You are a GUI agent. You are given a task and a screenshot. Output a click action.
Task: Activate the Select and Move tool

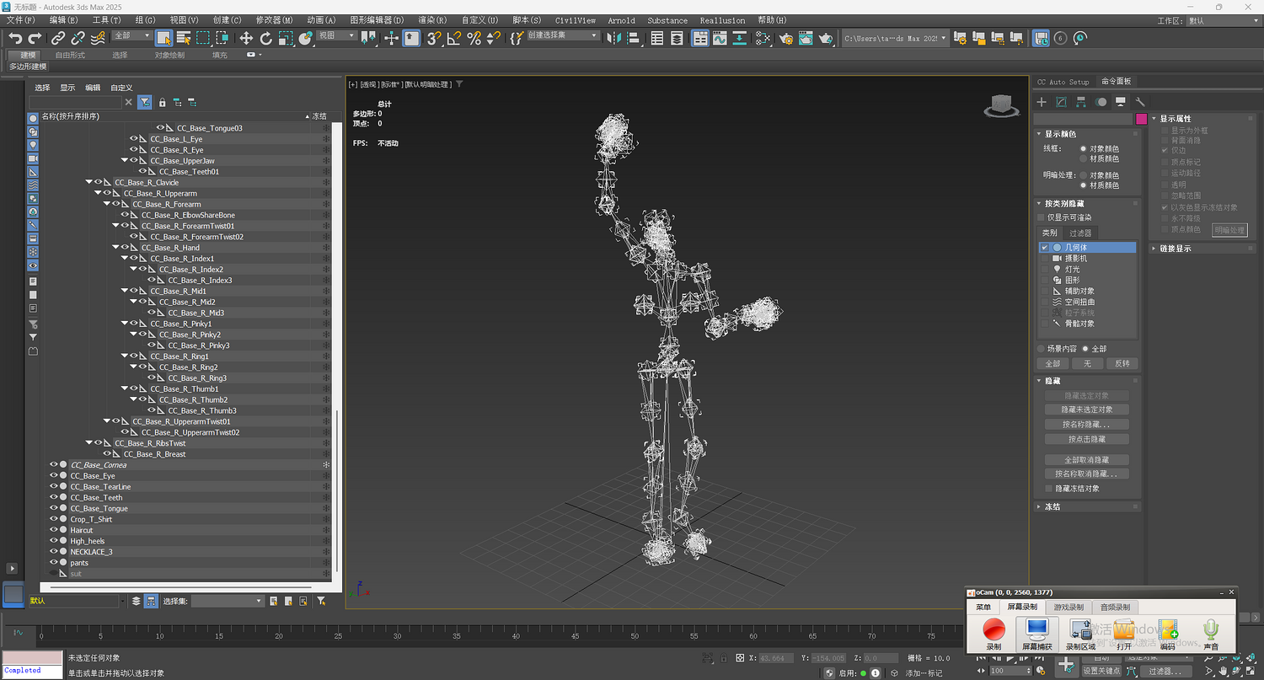coord(246,38)
